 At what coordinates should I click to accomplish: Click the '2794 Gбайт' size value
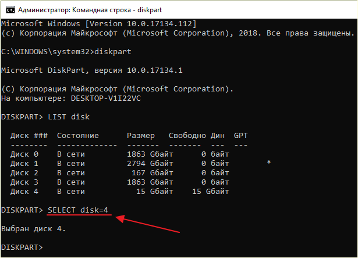point(150,164)
